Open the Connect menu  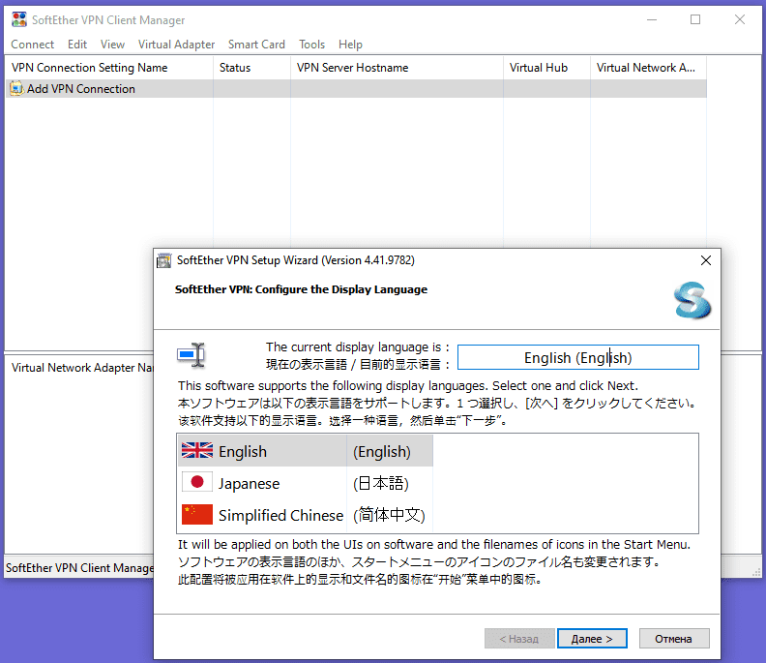32,45
